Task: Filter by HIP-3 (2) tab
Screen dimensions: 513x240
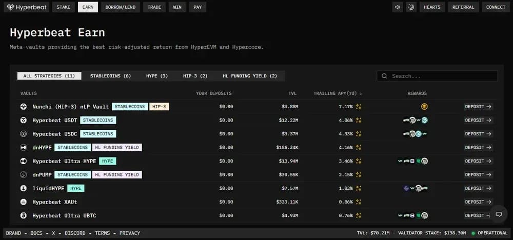Action: [x=195, y=76]
